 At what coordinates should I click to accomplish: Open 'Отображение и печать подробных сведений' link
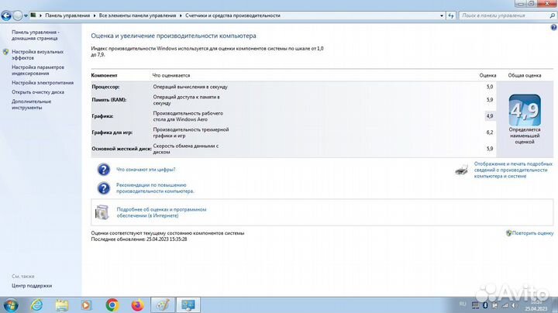(513, 170)
